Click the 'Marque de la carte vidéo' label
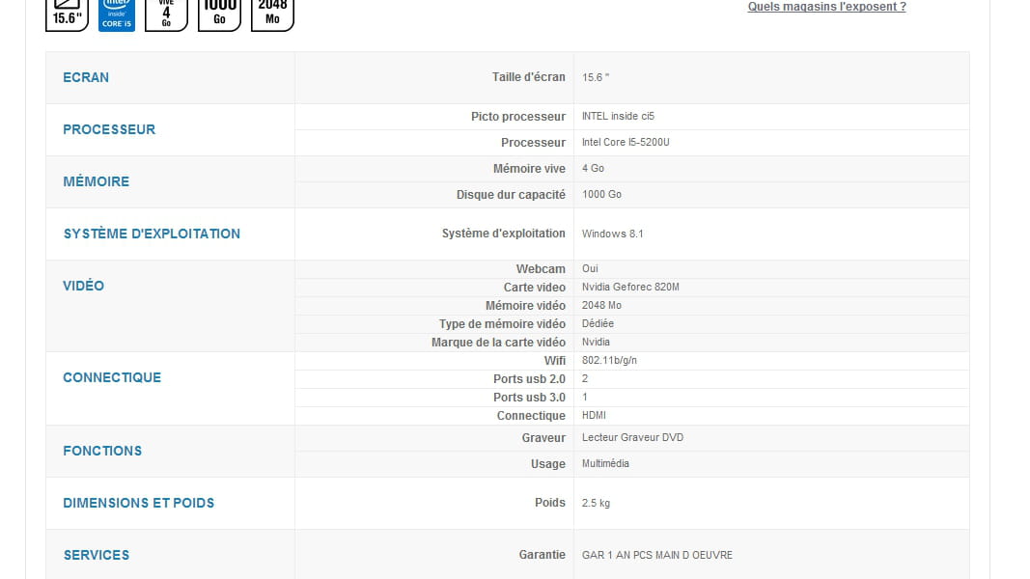 tap(498, 342)
